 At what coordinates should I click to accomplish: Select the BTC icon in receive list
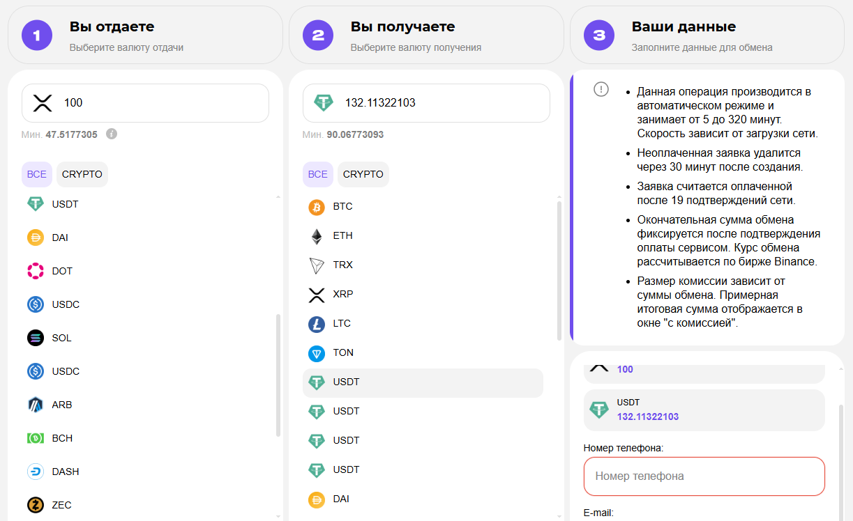point(317,207)
